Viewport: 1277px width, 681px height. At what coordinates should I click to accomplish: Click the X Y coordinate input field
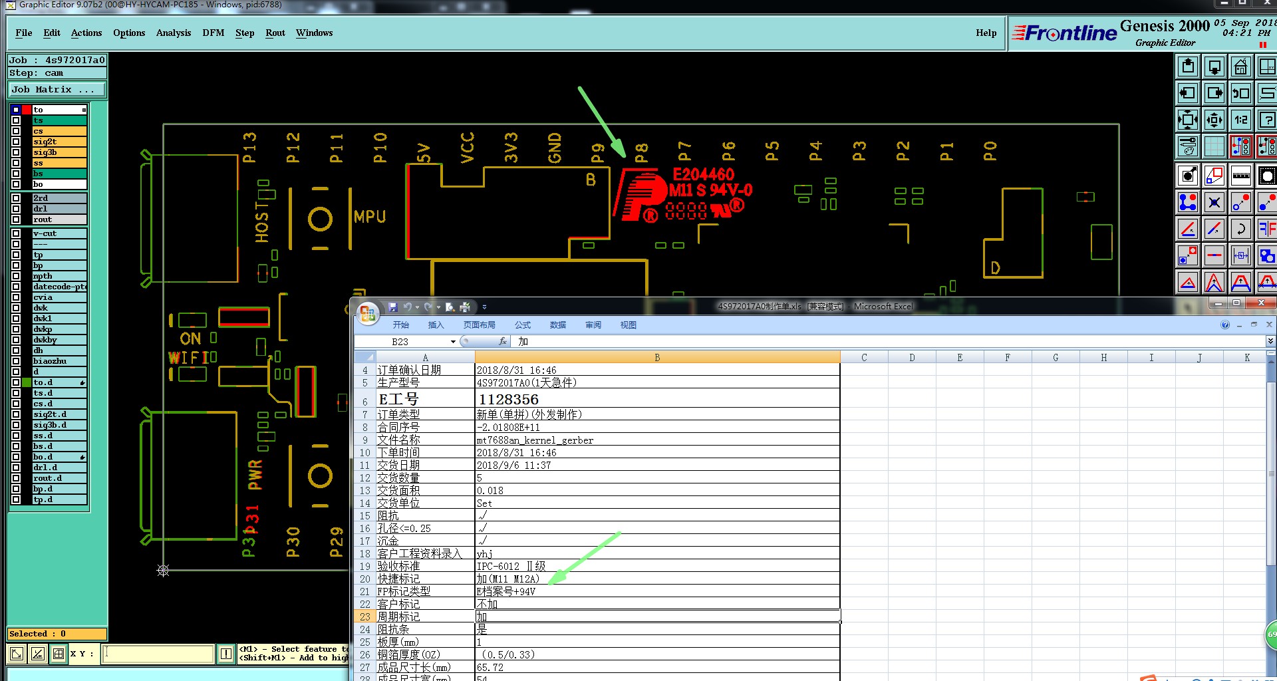coord(159,654)
